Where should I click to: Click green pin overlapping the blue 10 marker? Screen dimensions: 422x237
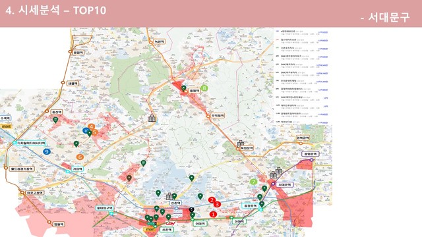[90, 133]
